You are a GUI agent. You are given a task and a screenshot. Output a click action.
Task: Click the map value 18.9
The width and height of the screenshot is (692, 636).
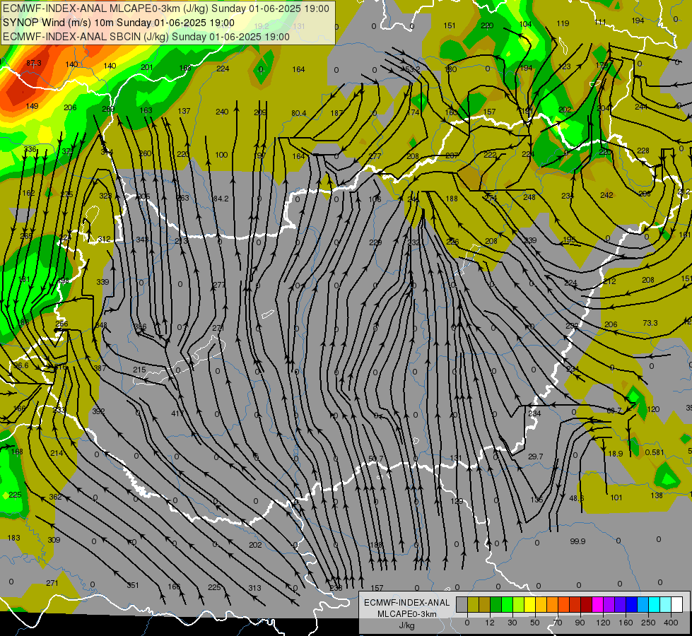(x=616, y=454)
